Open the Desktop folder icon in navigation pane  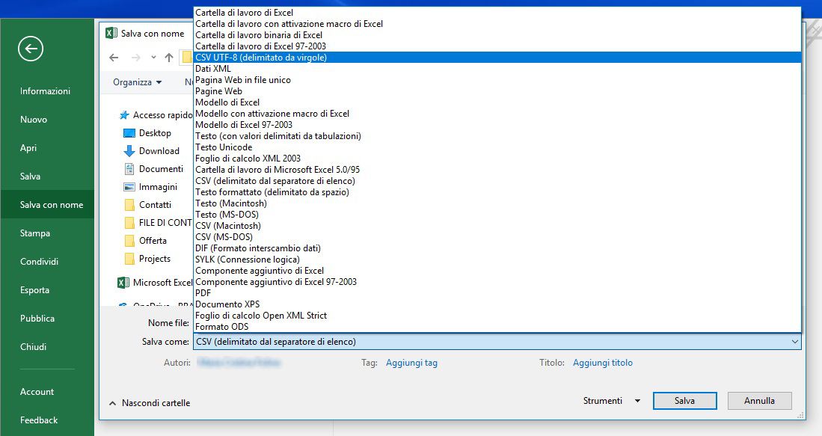[x=129, y=133]
